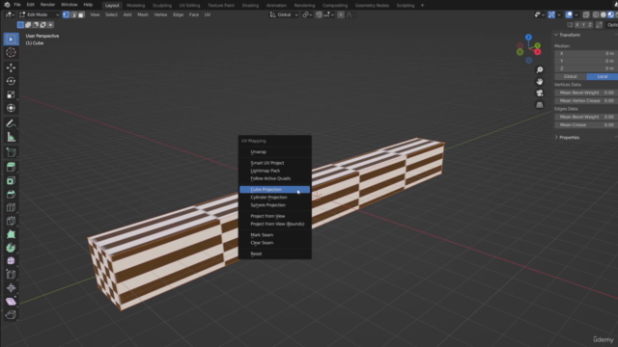Pick the Smooth tool
The height and width of the screenshot is (347, 618).
coord(11,261)
